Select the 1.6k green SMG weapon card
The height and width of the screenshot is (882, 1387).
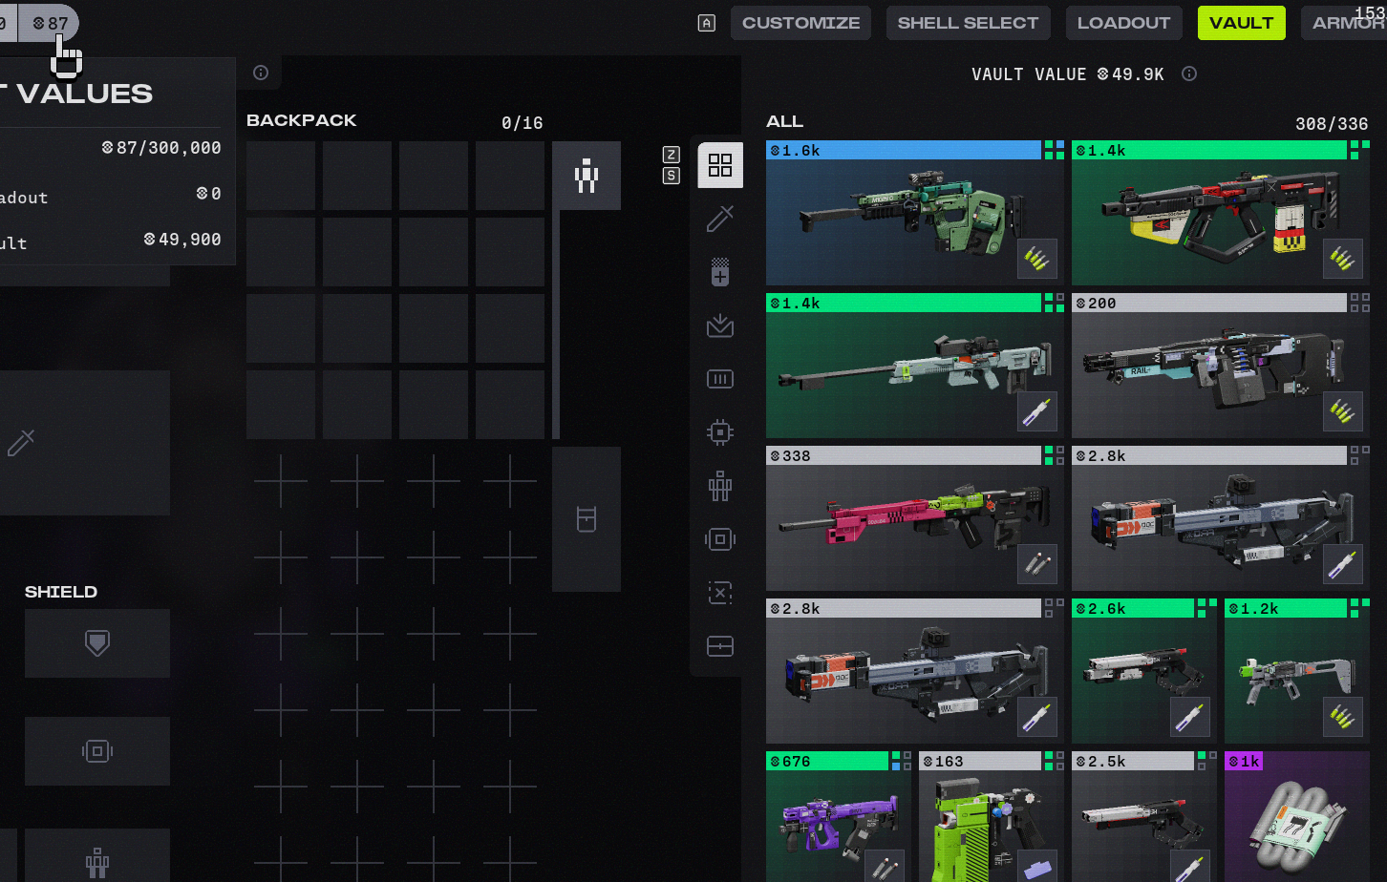pos(915,213)
